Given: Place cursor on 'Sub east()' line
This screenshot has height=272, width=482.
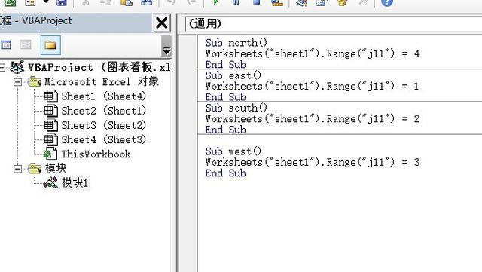Looking at the screenshot, I should pyautogui.click(x=233, y=75).
